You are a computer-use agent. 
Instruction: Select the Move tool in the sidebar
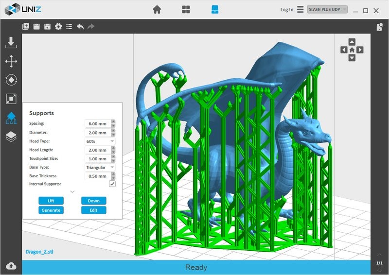point(11,61)
